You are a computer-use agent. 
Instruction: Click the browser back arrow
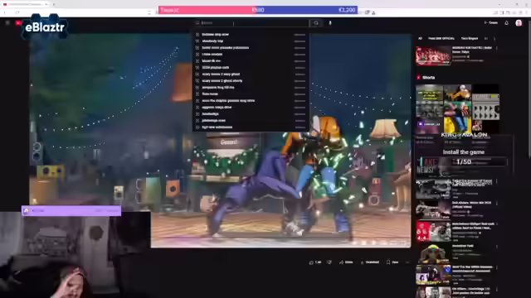(x=5, y=12)
